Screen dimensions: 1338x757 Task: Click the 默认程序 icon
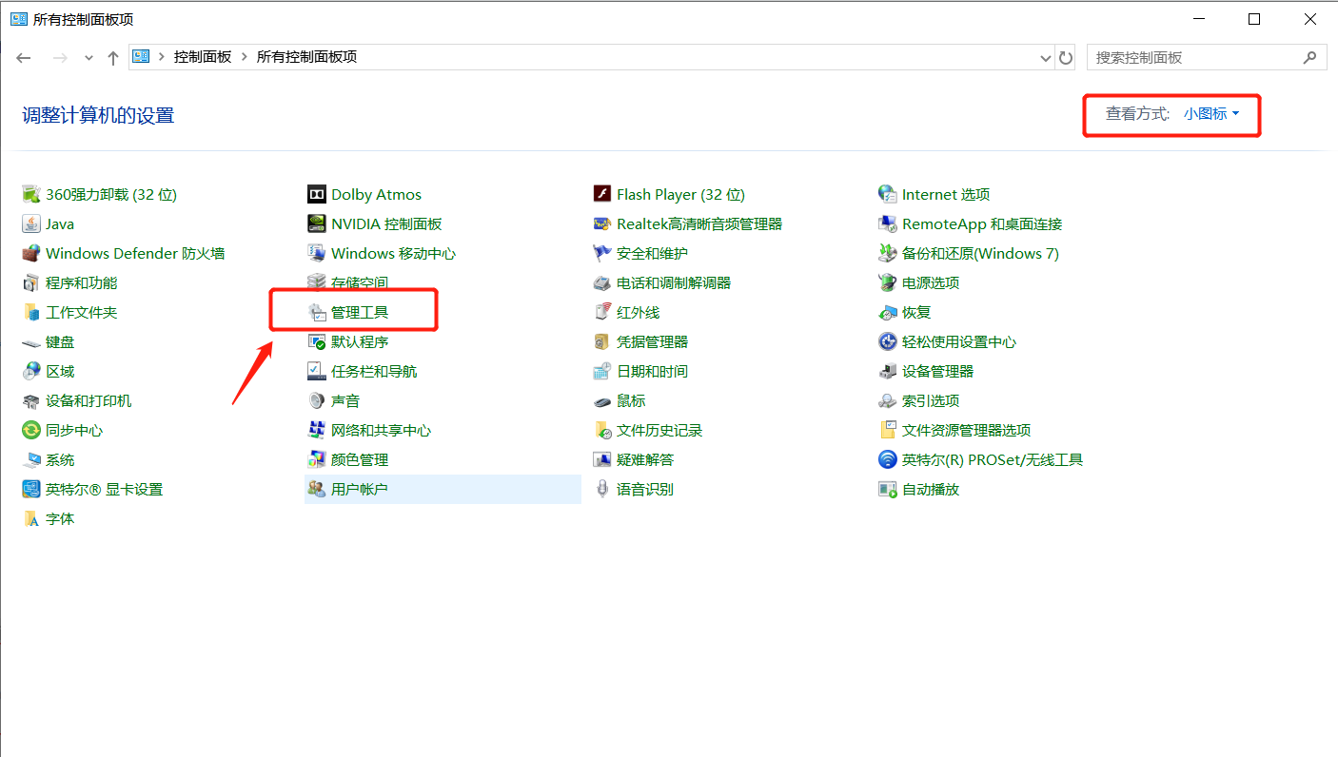coord(317,342)
